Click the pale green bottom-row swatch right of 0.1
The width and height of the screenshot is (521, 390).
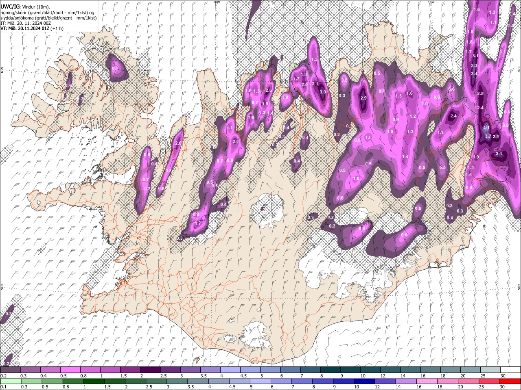[x=11, y=381]
